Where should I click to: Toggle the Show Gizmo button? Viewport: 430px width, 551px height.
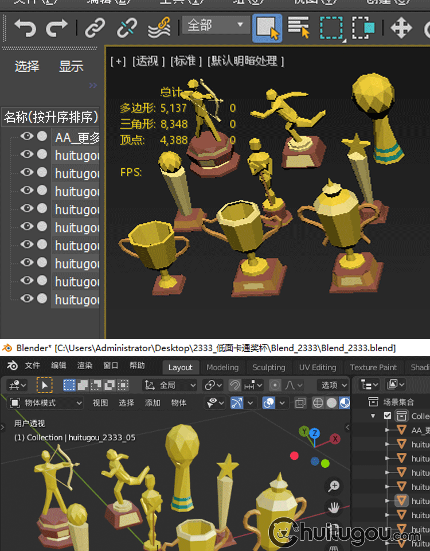pos(237,403)
